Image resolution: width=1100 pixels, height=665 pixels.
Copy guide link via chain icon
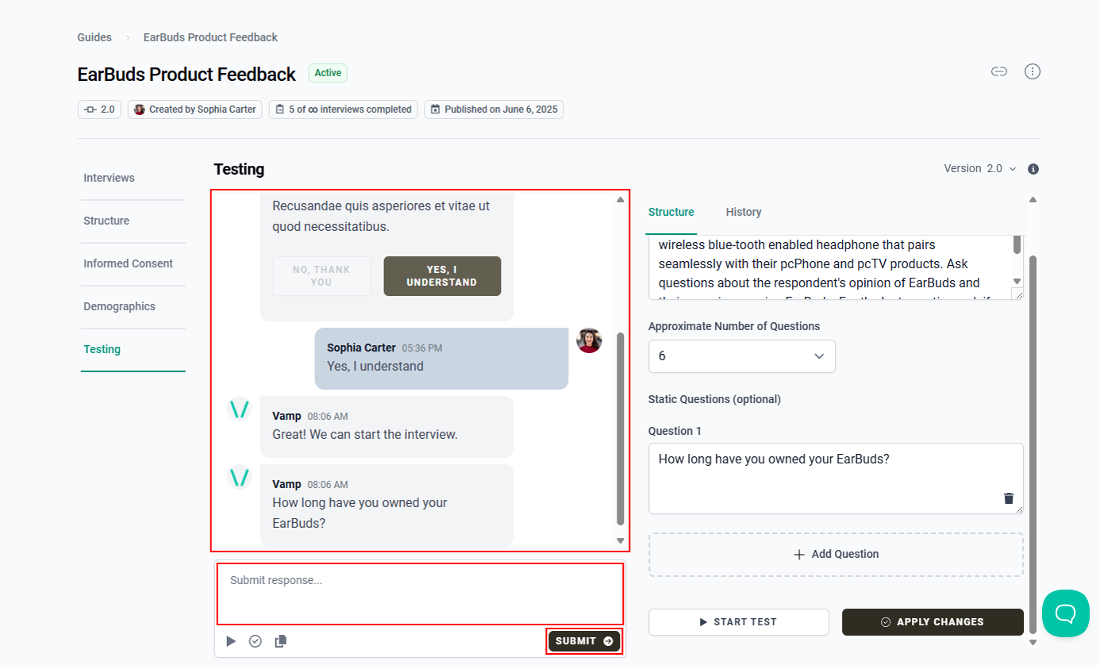(x=999, y=71)
